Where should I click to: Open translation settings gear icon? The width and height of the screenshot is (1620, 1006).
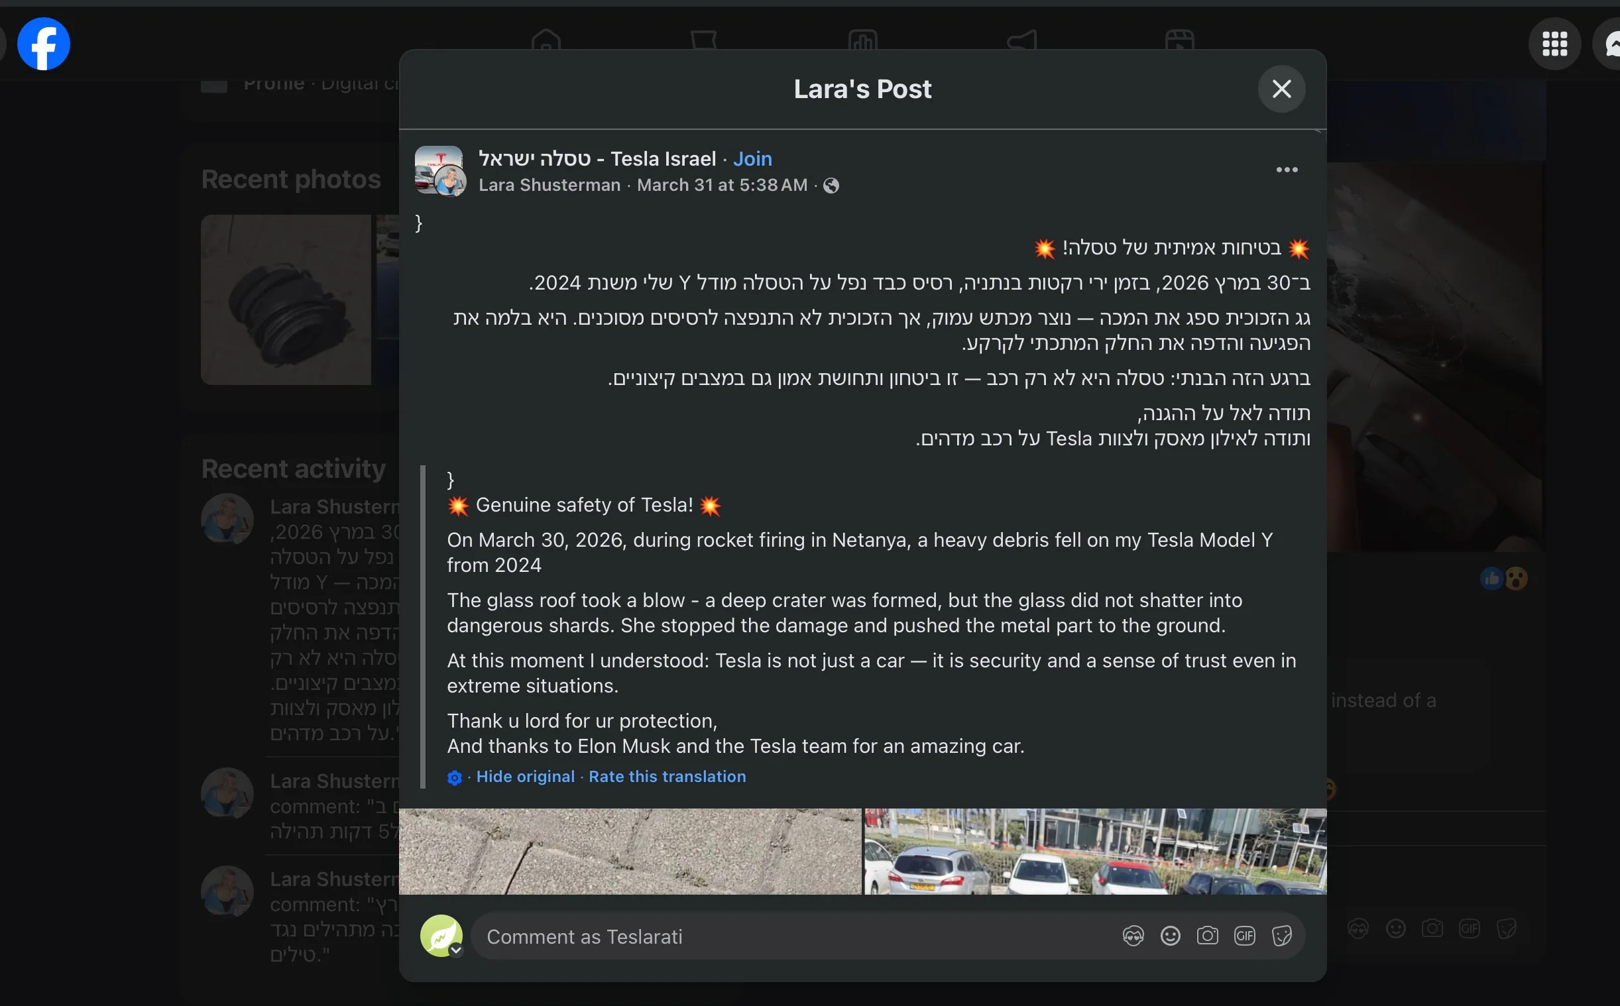pos(455,778)
